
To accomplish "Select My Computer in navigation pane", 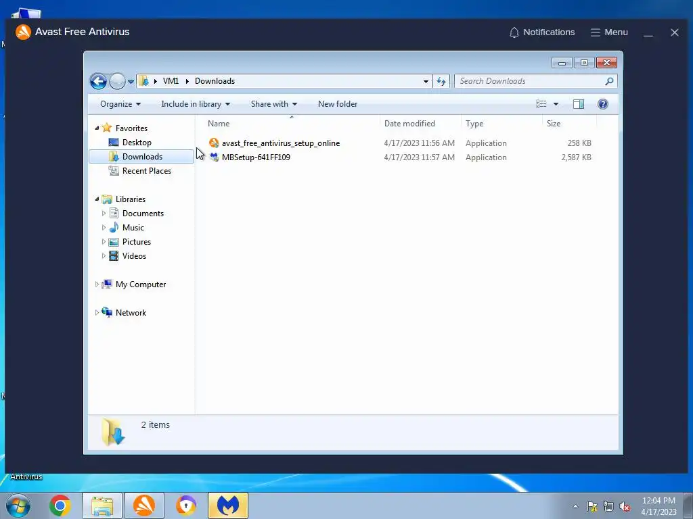I will [x=141, y=285].
